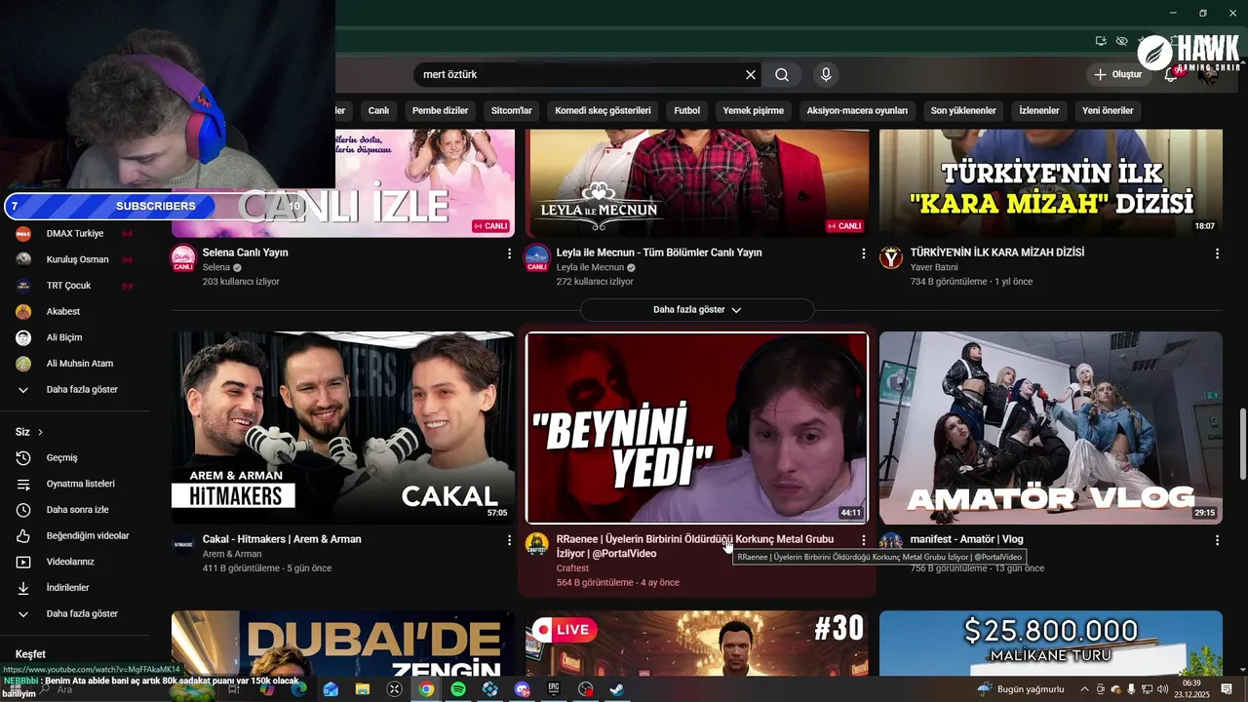Click the Spotify icon in the taskbar
The image size is (1248, 702).
pos(458,689)
